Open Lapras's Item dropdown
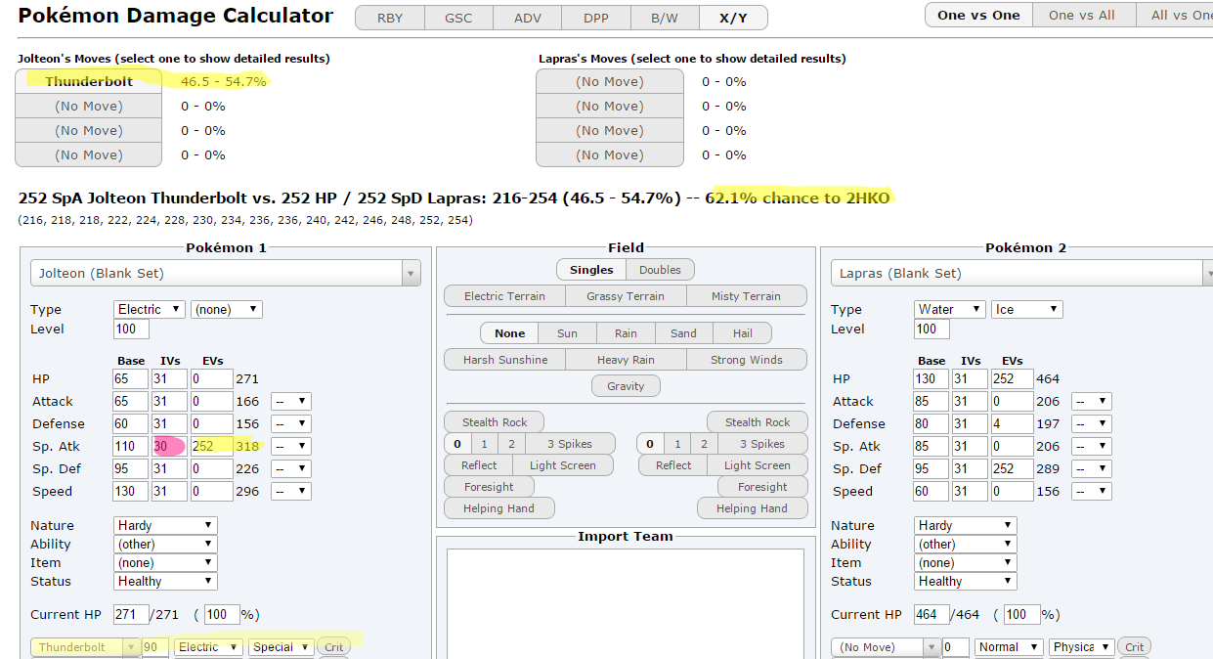 tap(966, 562)
